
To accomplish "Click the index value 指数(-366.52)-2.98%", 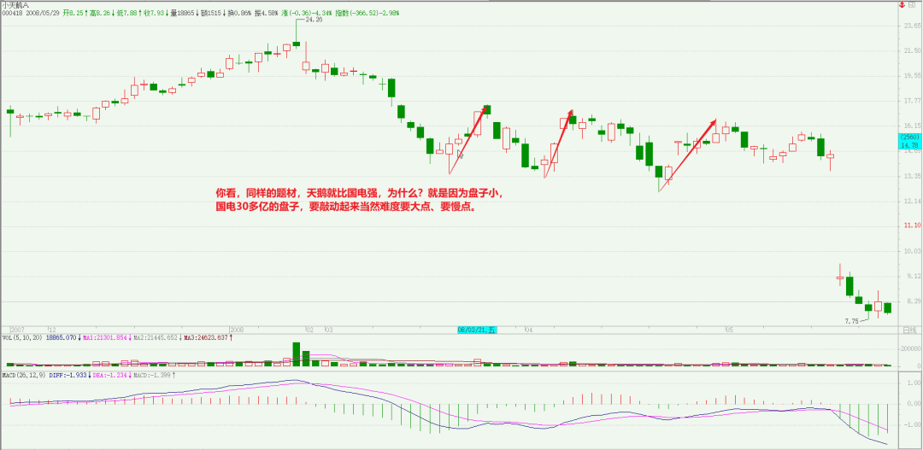I will click(367, 11).
